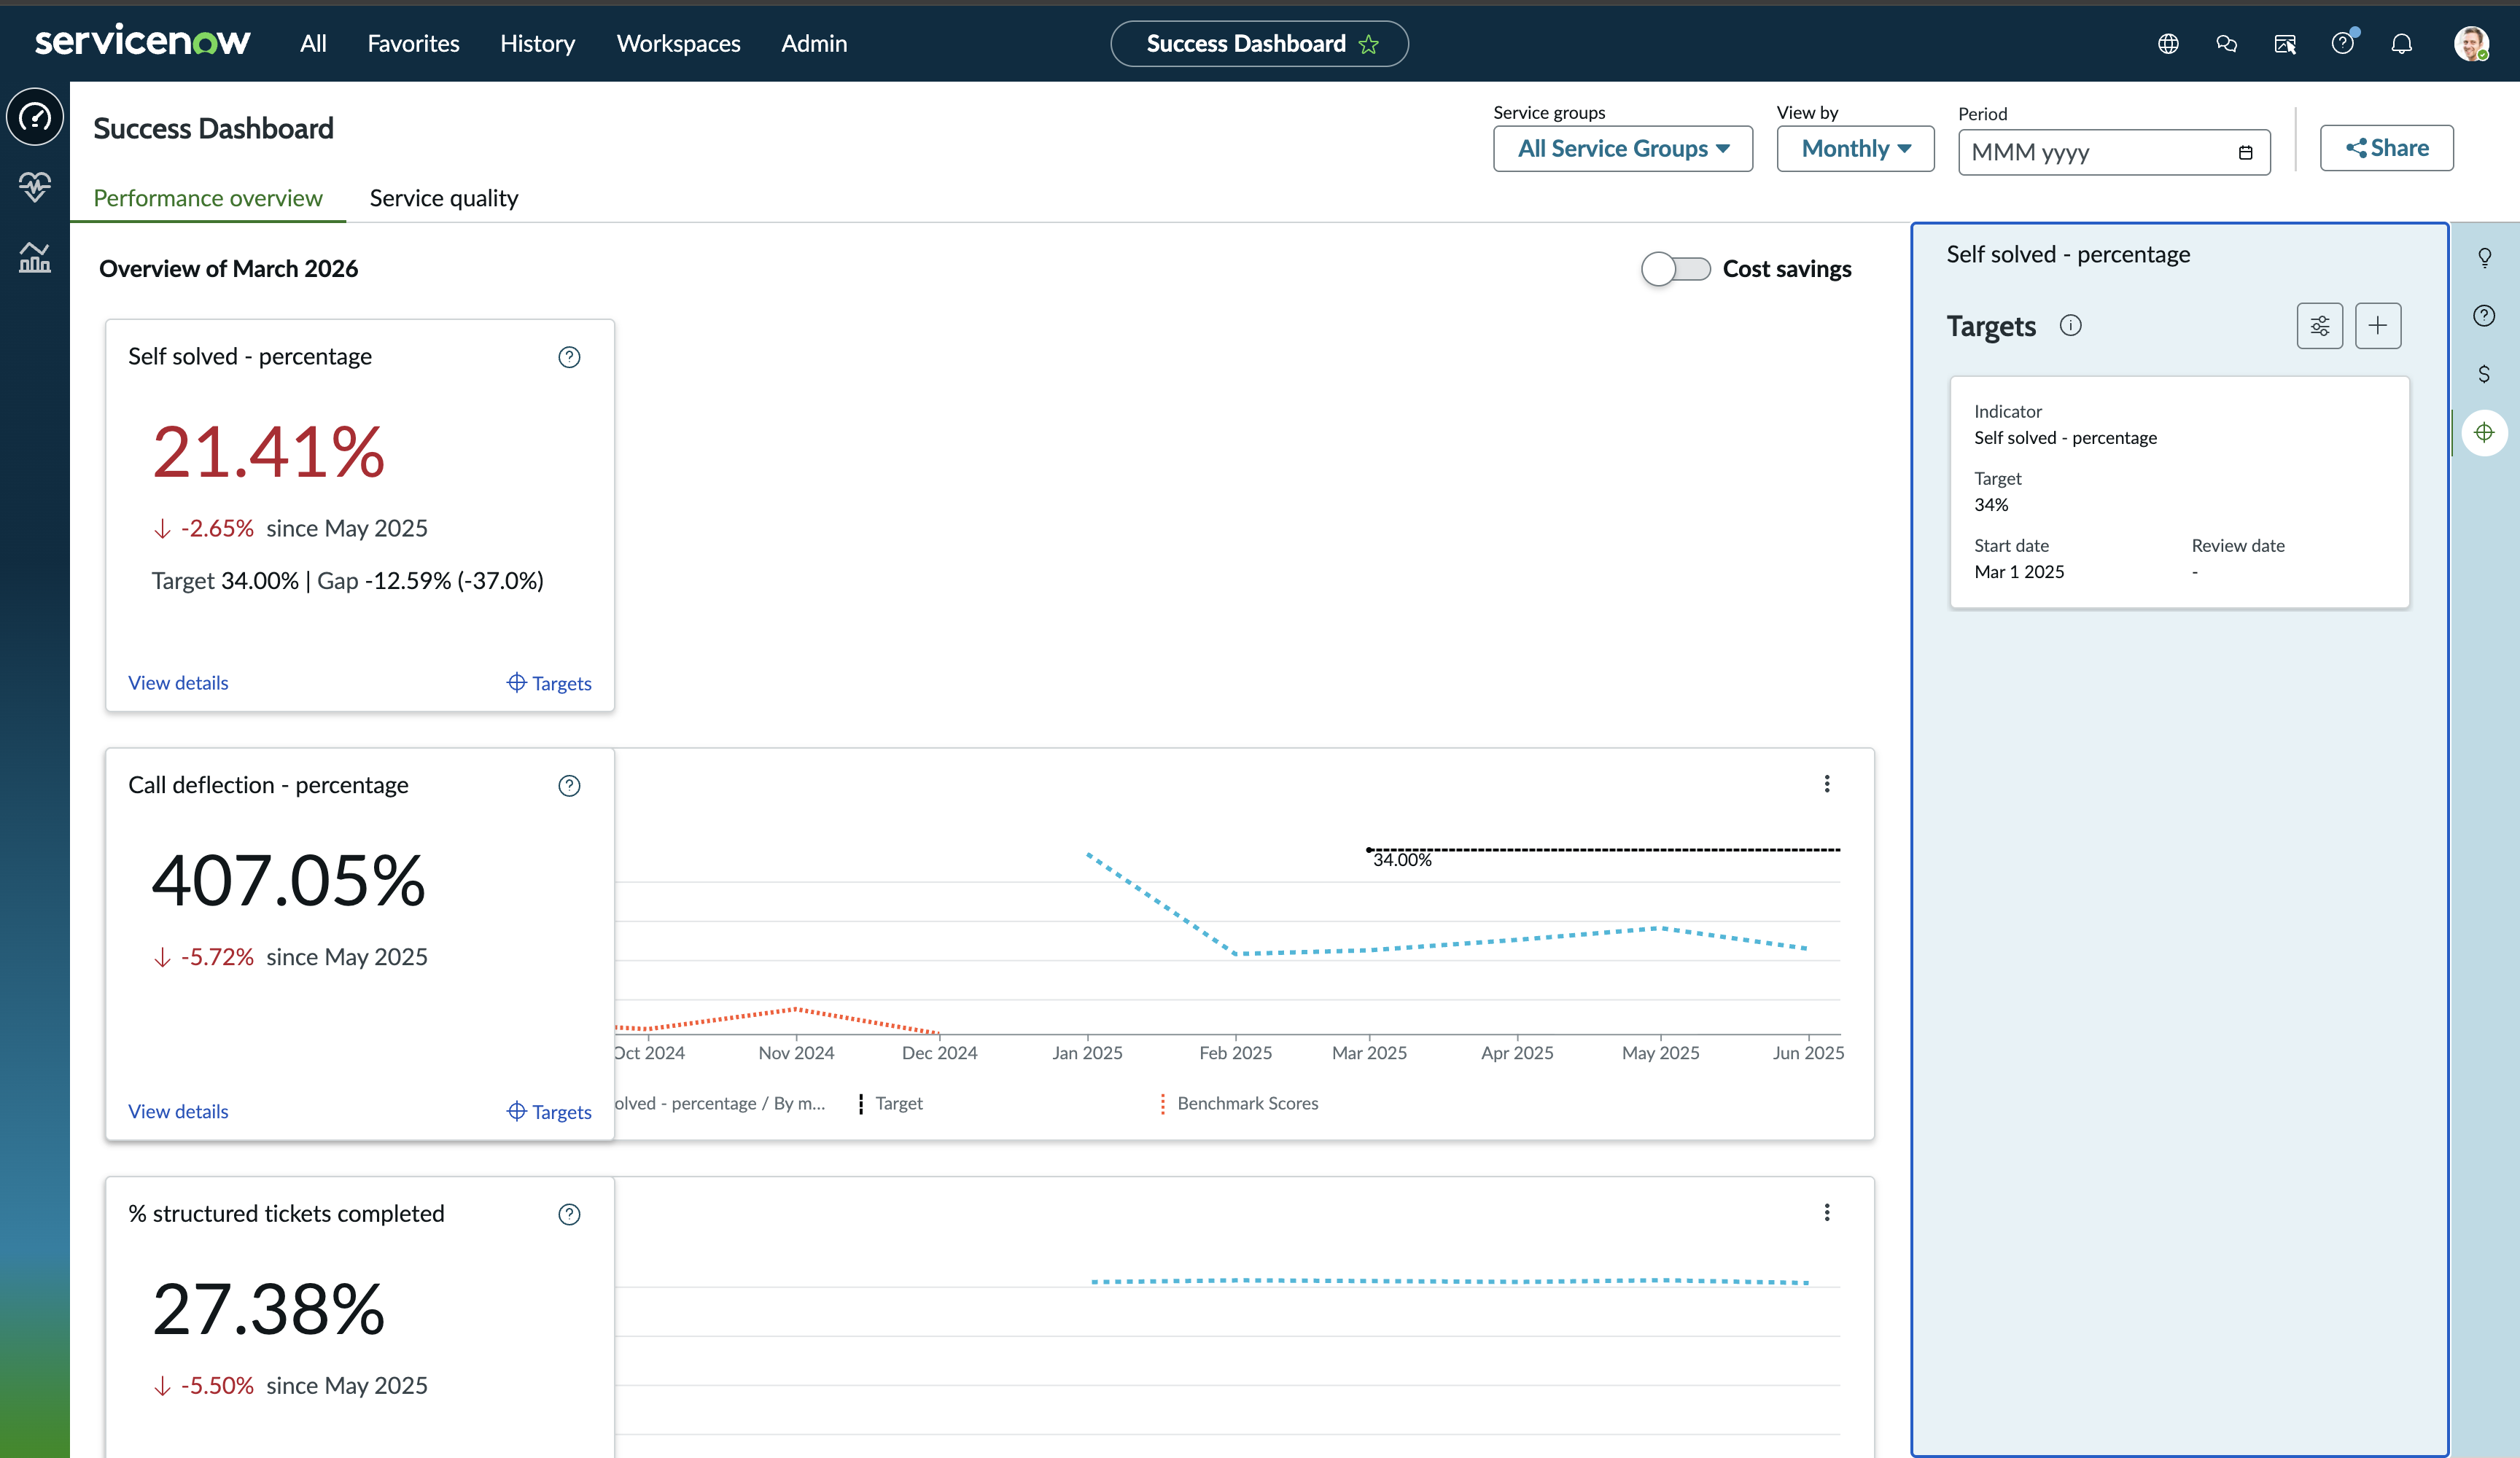Select the benchmark chart icon in the left sidebar
This screenshot has height=1458, width=2520.
tap(35, 257)
